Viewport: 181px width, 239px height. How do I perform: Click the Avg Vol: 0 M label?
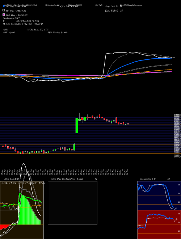114,7
